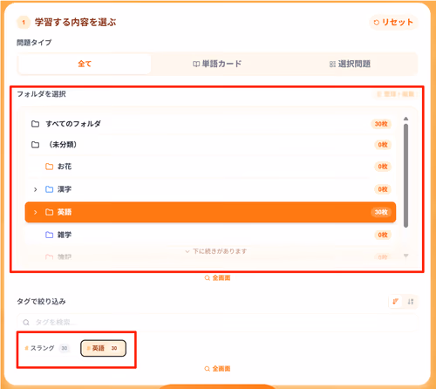Image resolution: width=436 pixels, height=389 pixels.
Task: Click the リセット reset button
Action: tap(393, 23)
